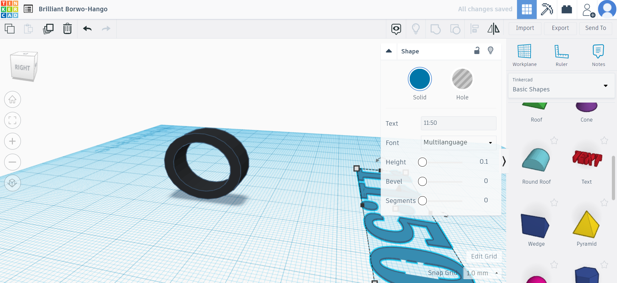This screenshot has height=283, width=617.
Task: Collapse the Shape panel
Action: (x=389, y=51)
